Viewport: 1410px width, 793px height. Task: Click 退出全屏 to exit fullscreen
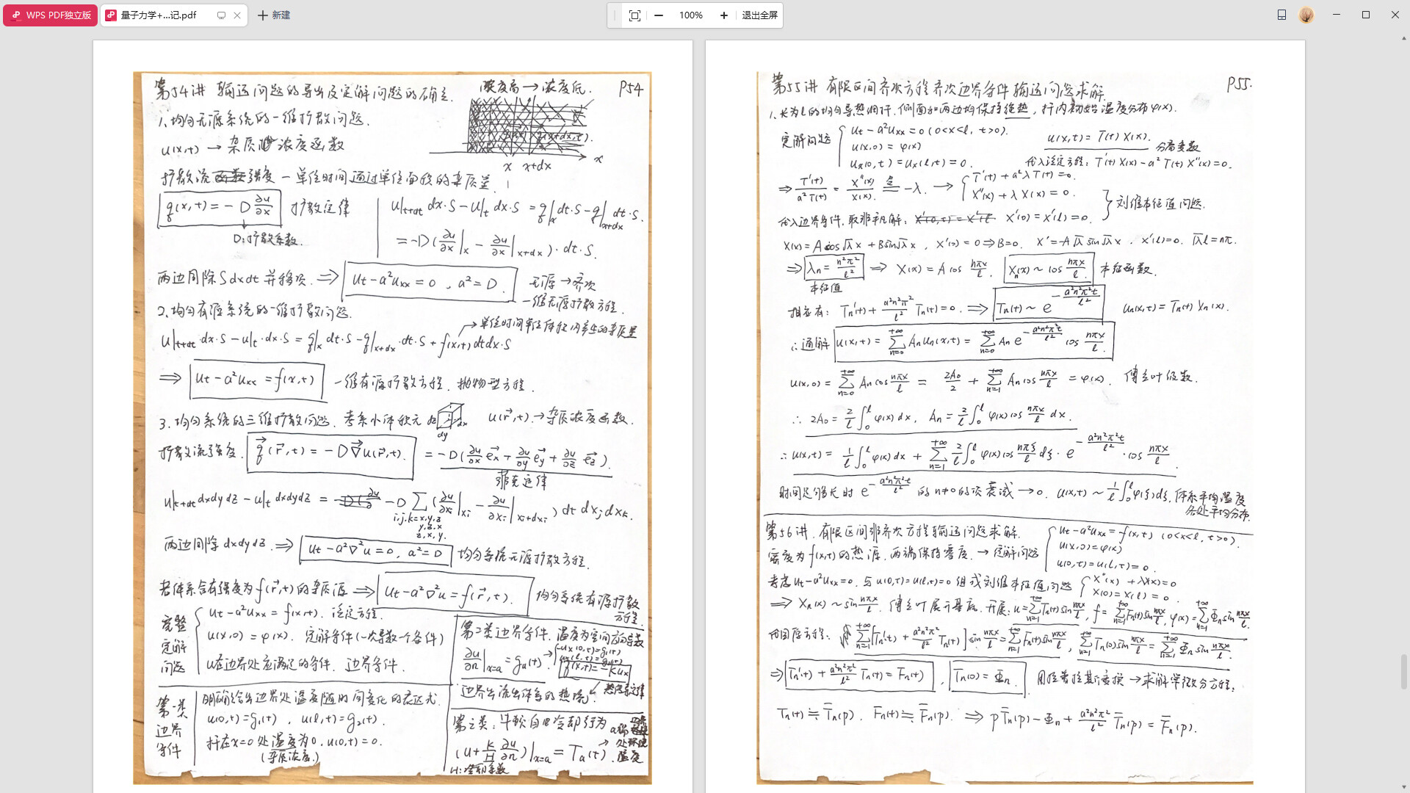tap(759, 15)
